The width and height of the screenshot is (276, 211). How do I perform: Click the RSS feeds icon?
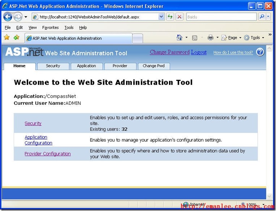(195, 38)
